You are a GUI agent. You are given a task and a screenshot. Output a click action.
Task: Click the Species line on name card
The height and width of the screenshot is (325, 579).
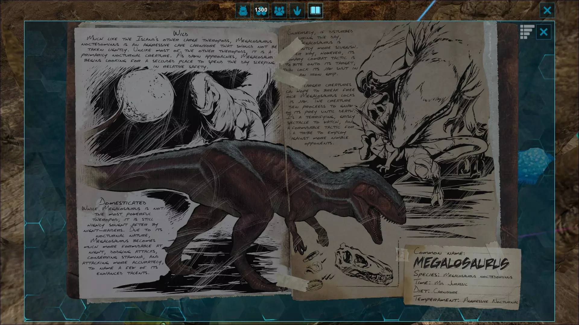click(x=463, y=275)
